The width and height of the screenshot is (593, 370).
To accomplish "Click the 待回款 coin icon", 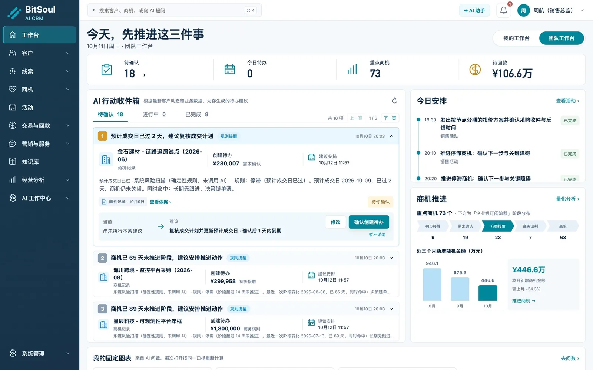I will pos(475,69).
